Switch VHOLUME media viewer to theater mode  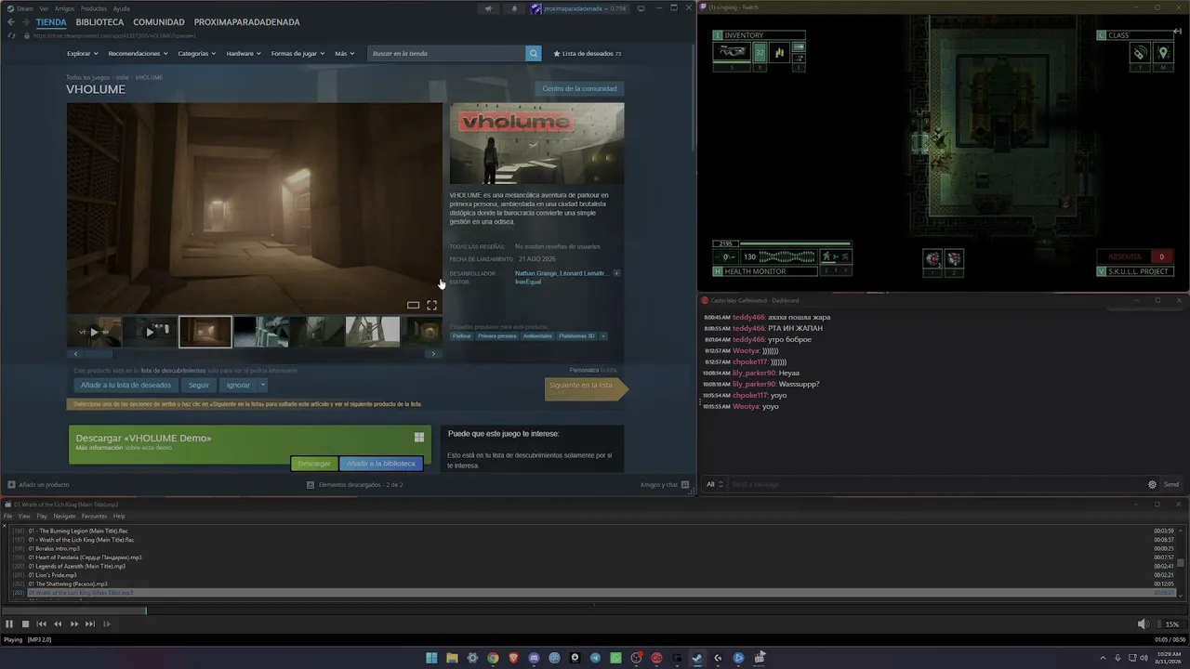click(x=413, y=305)
